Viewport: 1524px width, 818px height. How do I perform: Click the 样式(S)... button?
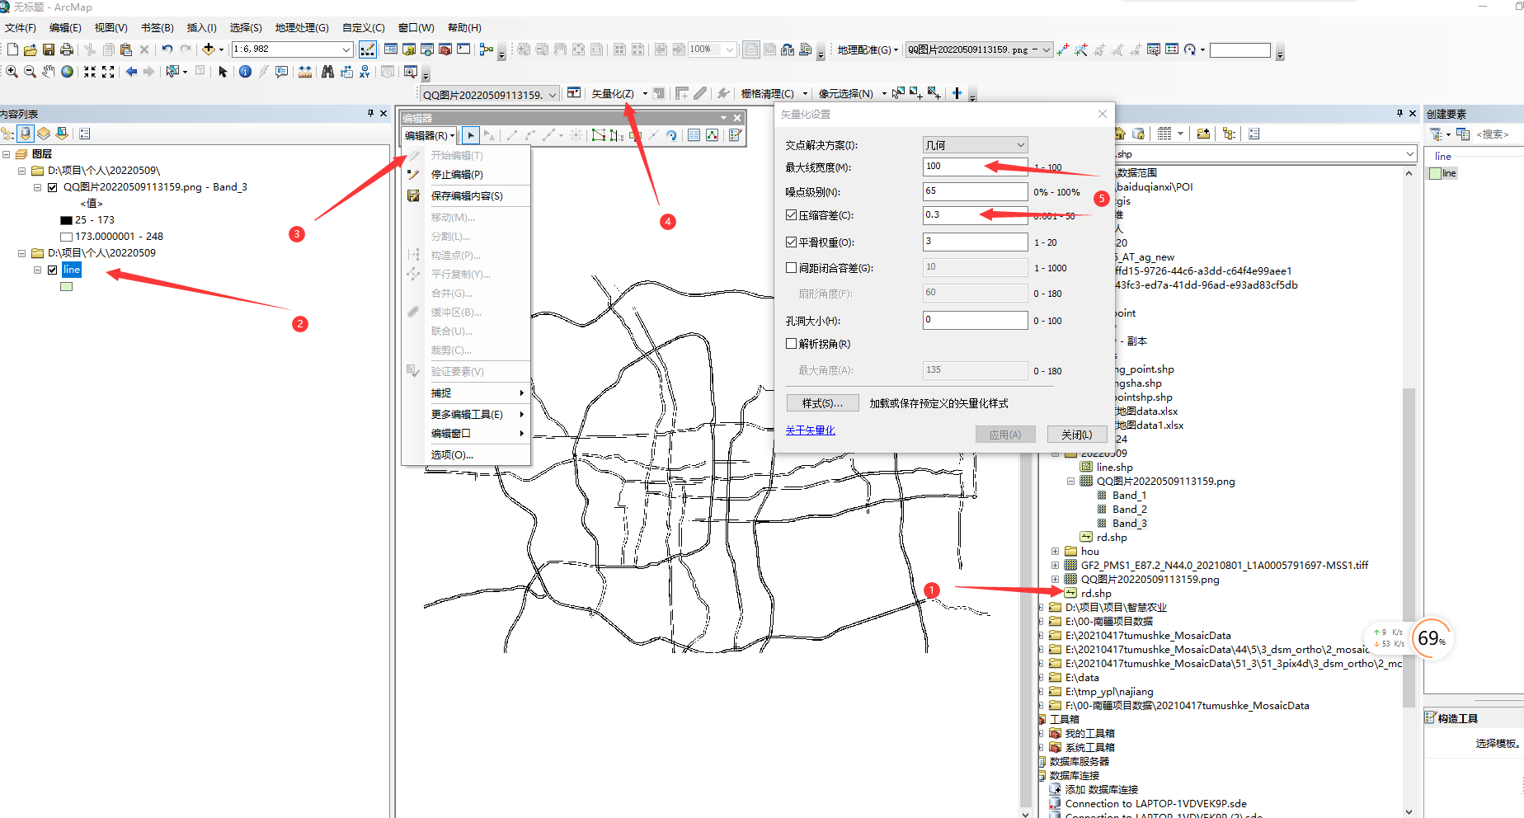(822, 403)
